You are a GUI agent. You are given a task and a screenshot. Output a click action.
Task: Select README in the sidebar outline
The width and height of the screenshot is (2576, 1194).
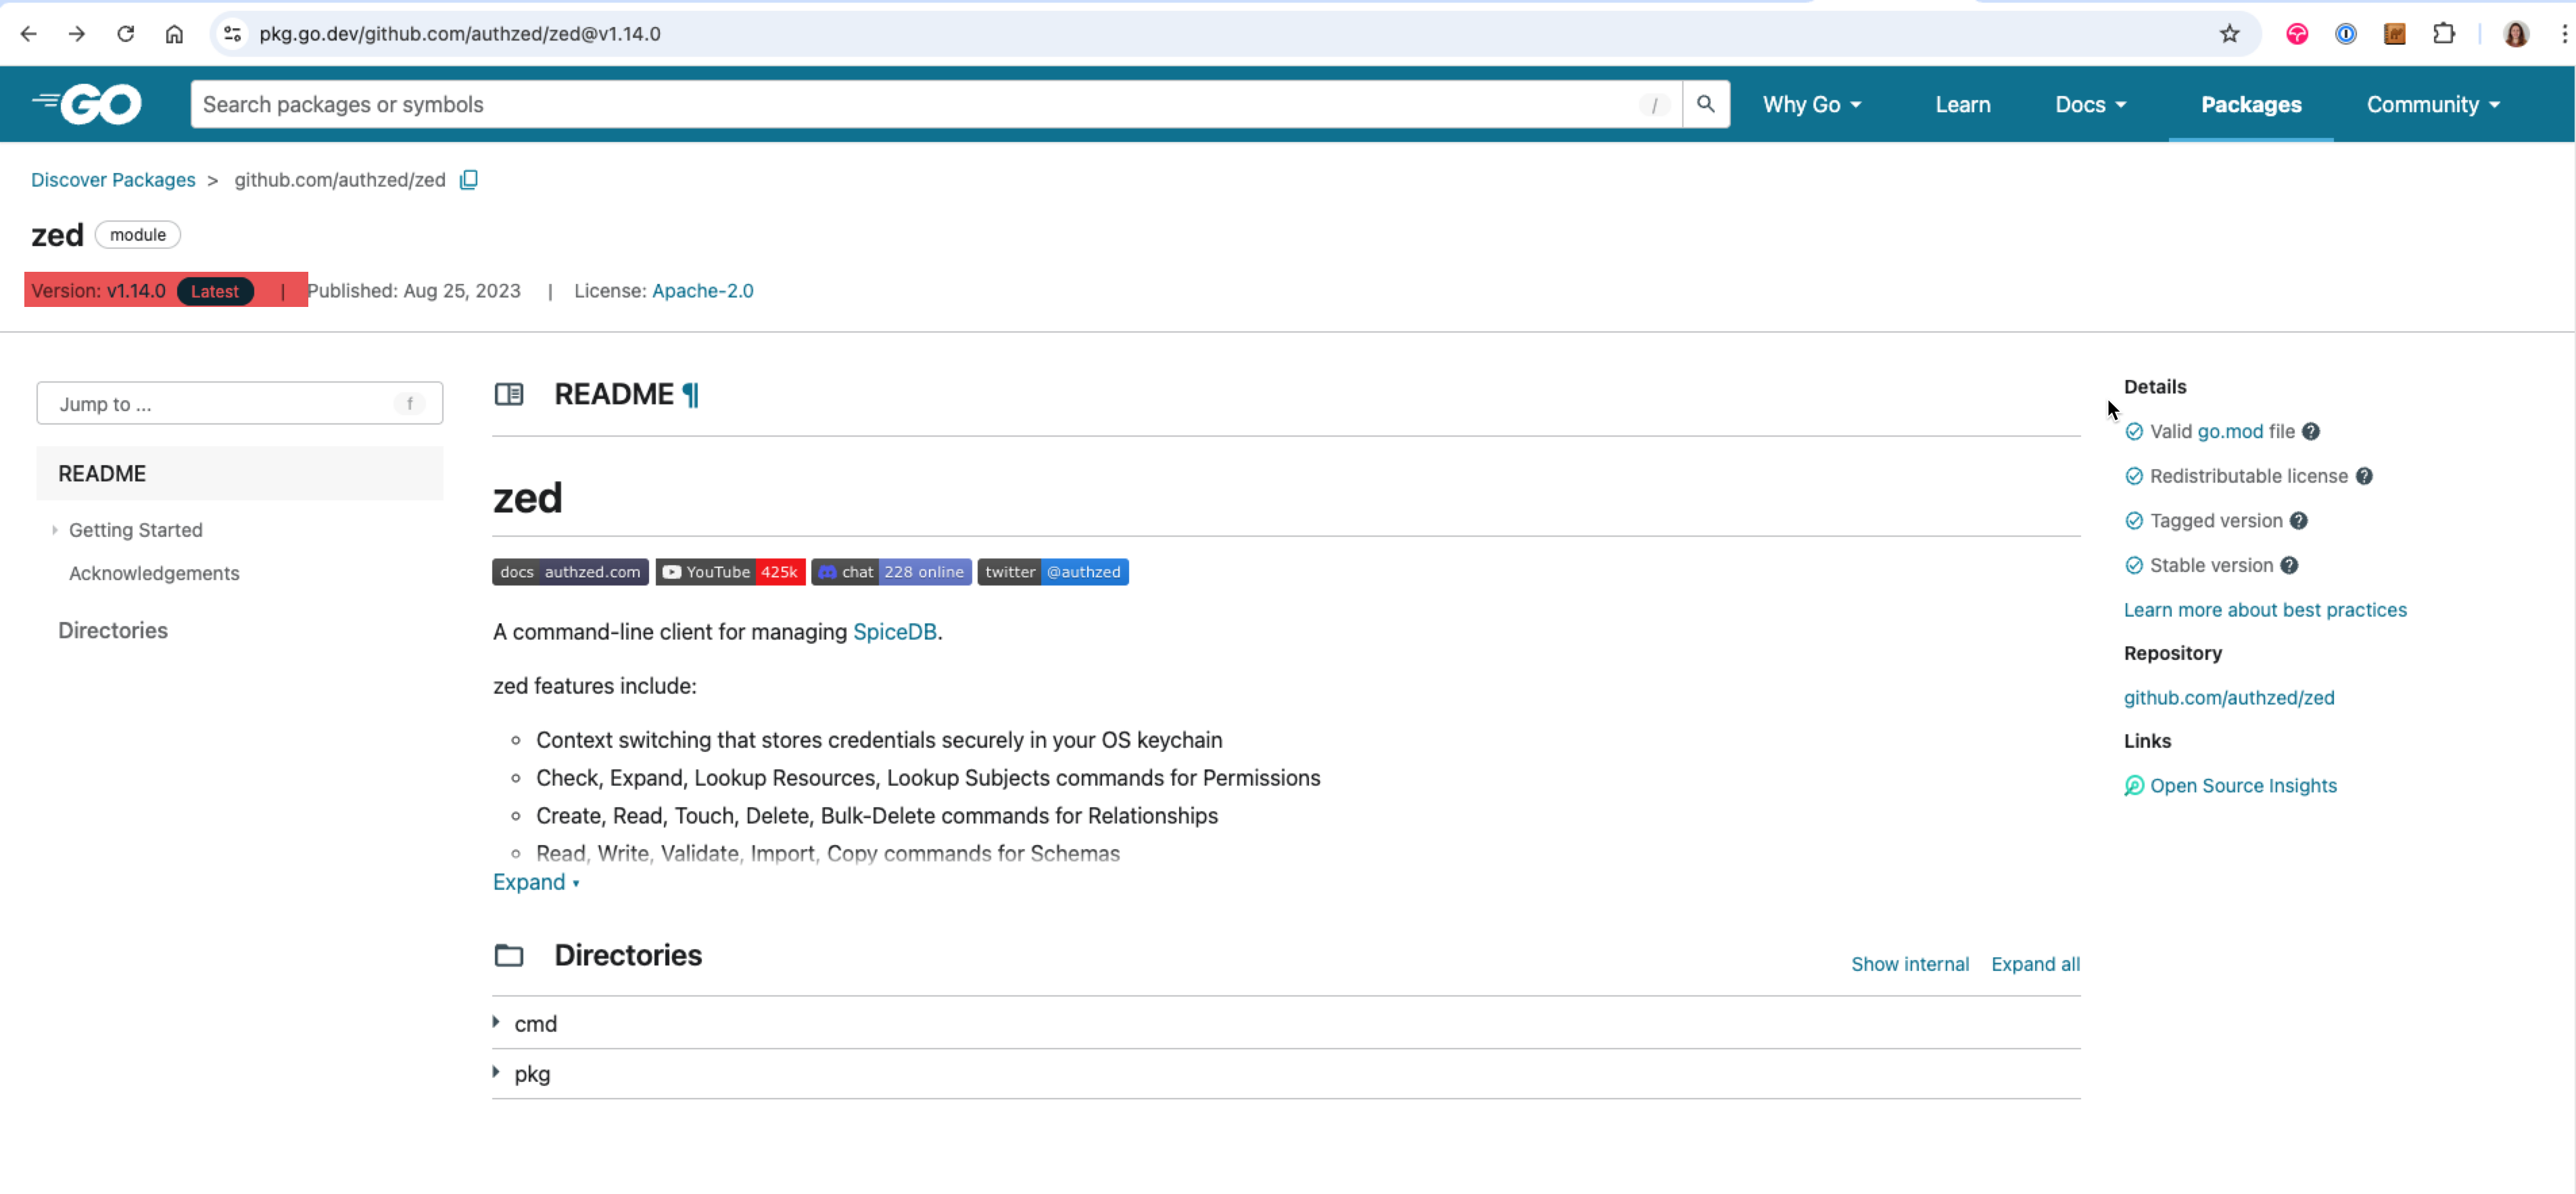click(x=240, y=474)
